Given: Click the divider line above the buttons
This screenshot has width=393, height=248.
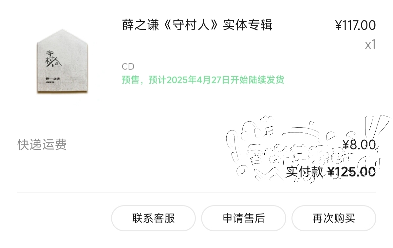Looking at the screenshot, I should (196, 192).
